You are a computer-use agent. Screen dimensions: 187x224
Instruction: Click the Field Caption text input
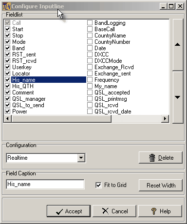point(45,184)
